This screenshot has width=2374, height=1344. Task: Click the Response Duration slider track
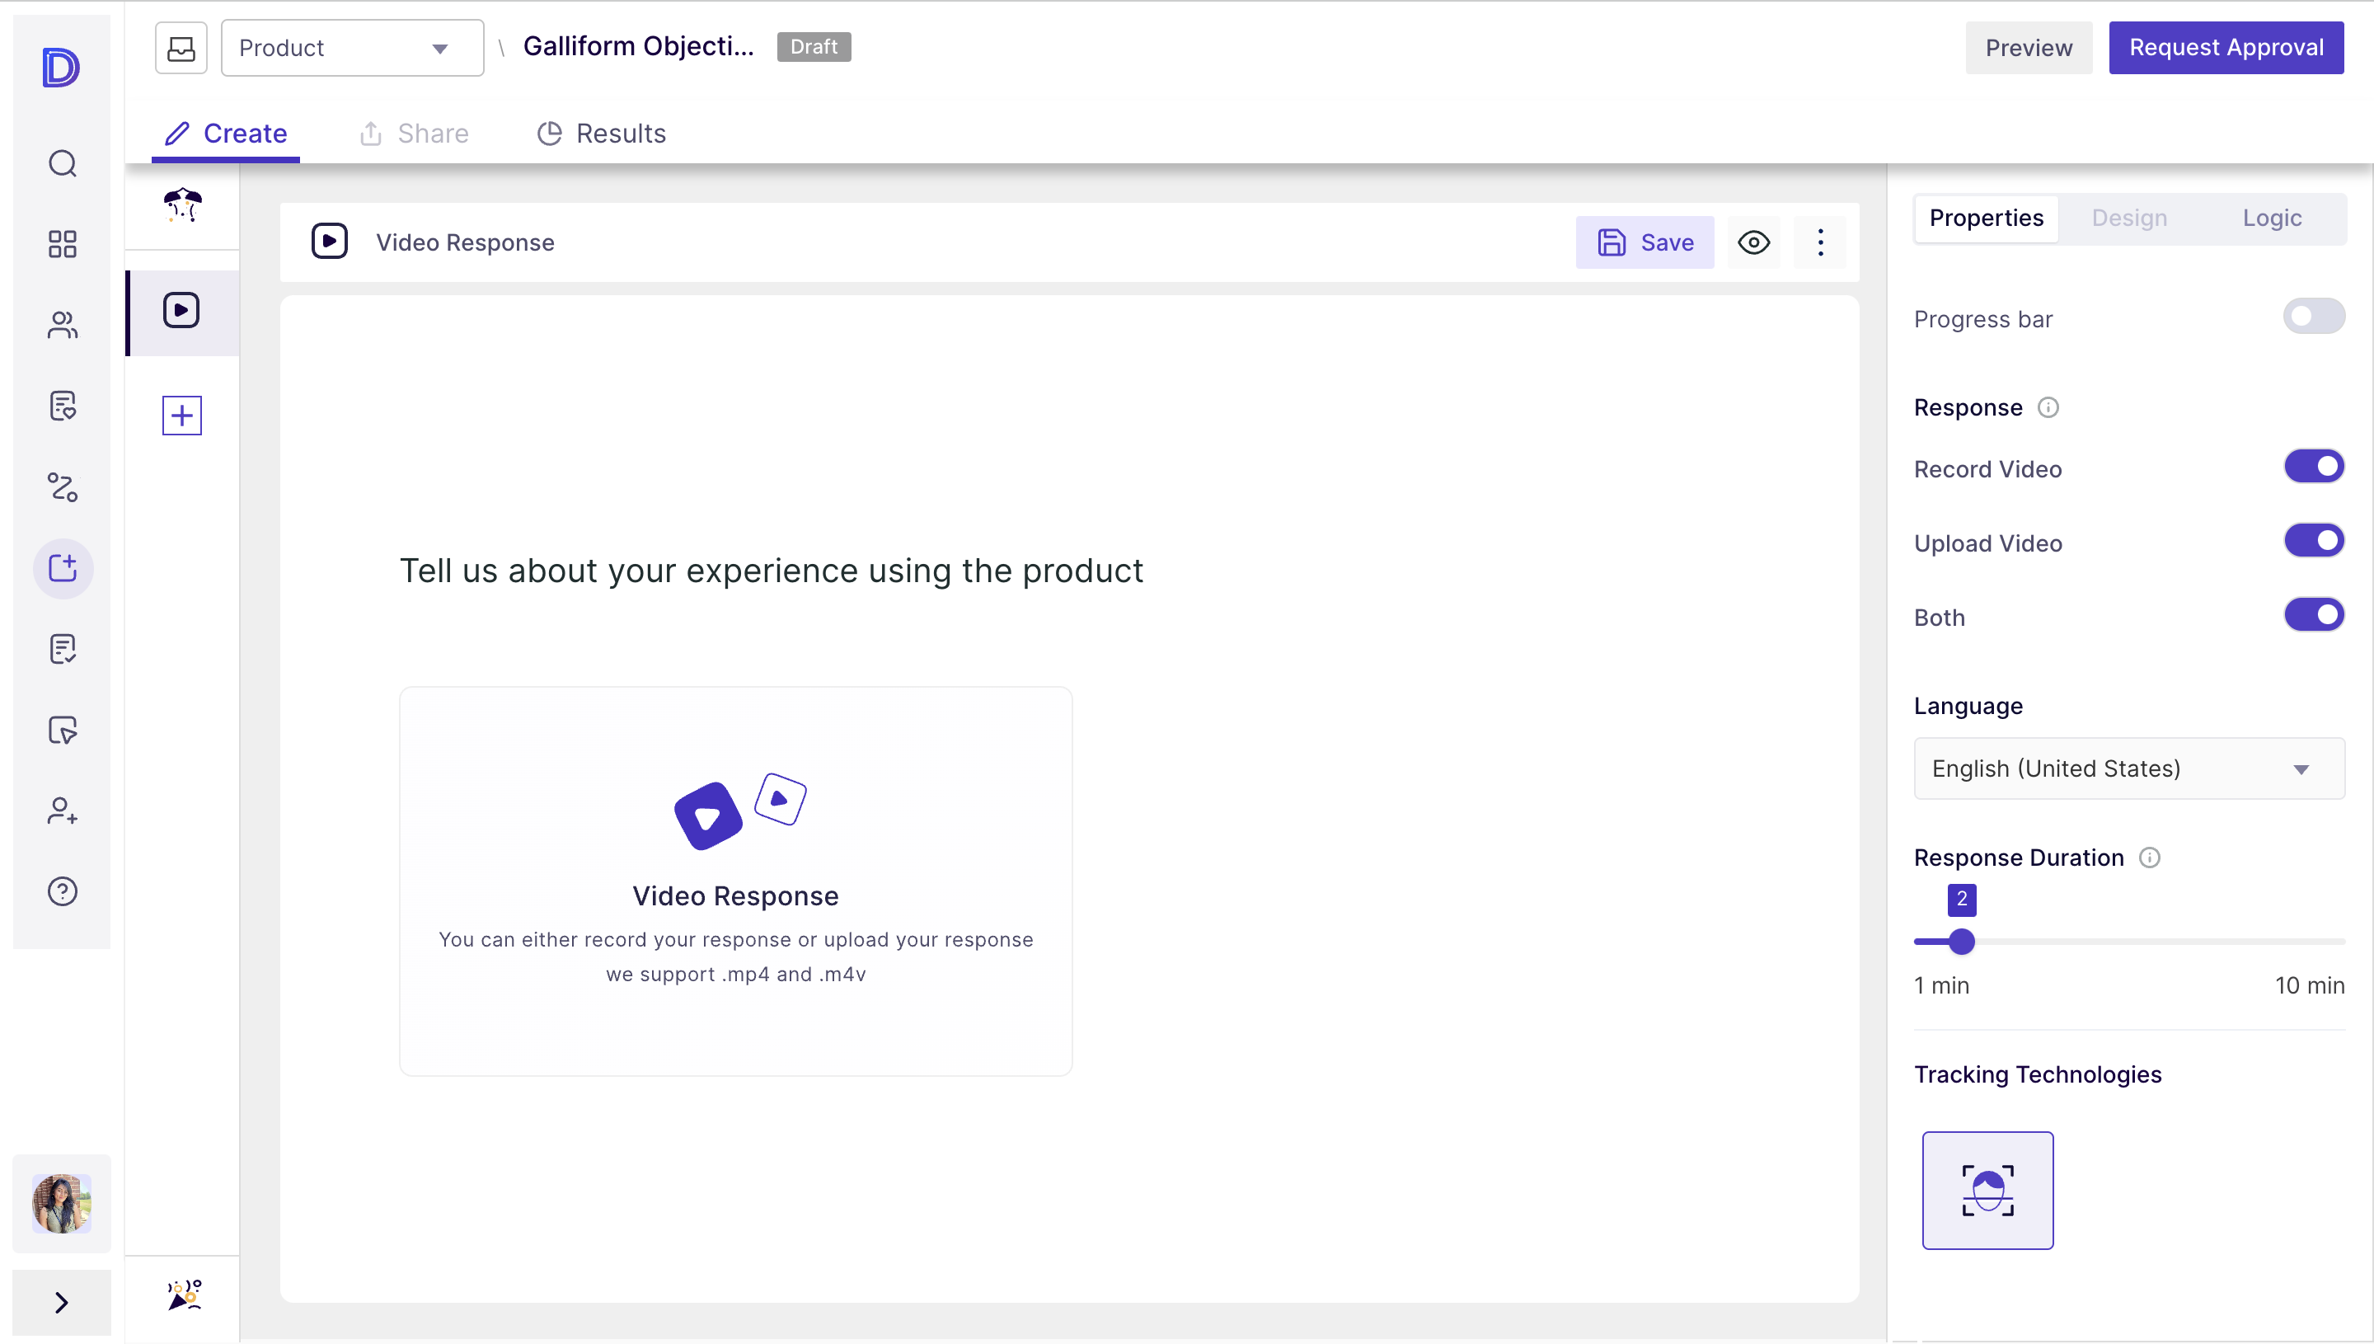[2129, 942]
